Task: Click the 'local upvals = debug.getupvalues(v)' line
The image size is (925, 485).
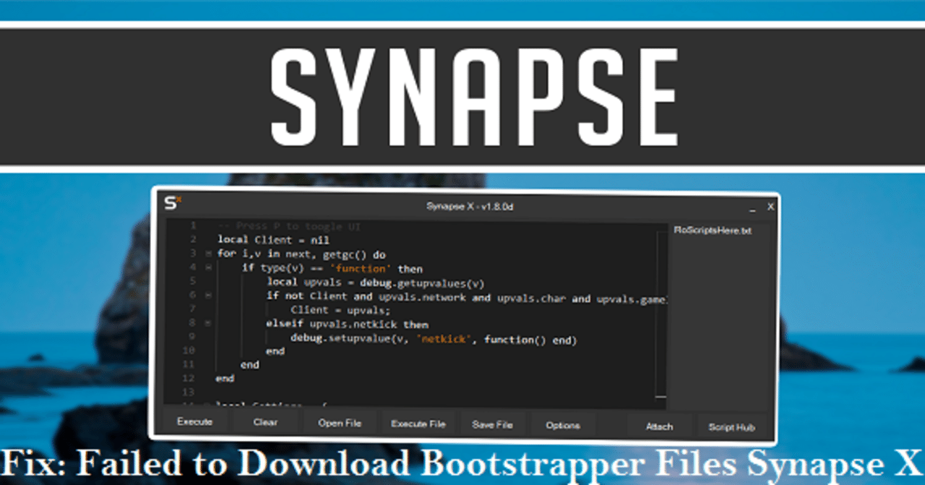Action: coord(375,282)
